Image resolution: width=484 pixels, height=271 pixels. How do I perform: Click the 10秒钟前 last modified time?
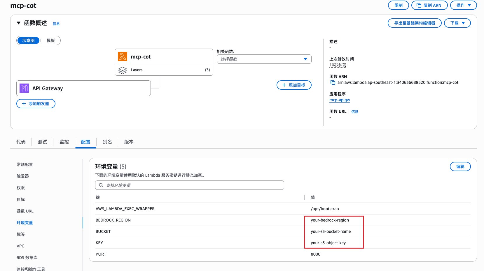click(x=338, y=65)
